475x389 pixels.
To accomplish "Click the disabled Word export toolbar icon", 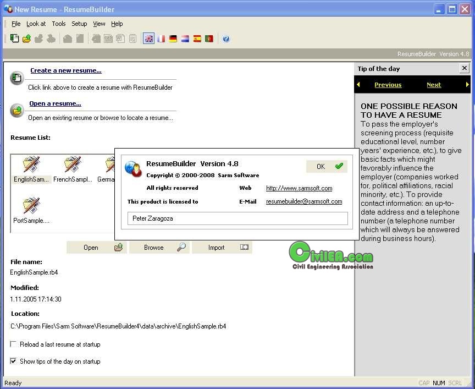I will [x=120, y=39].
